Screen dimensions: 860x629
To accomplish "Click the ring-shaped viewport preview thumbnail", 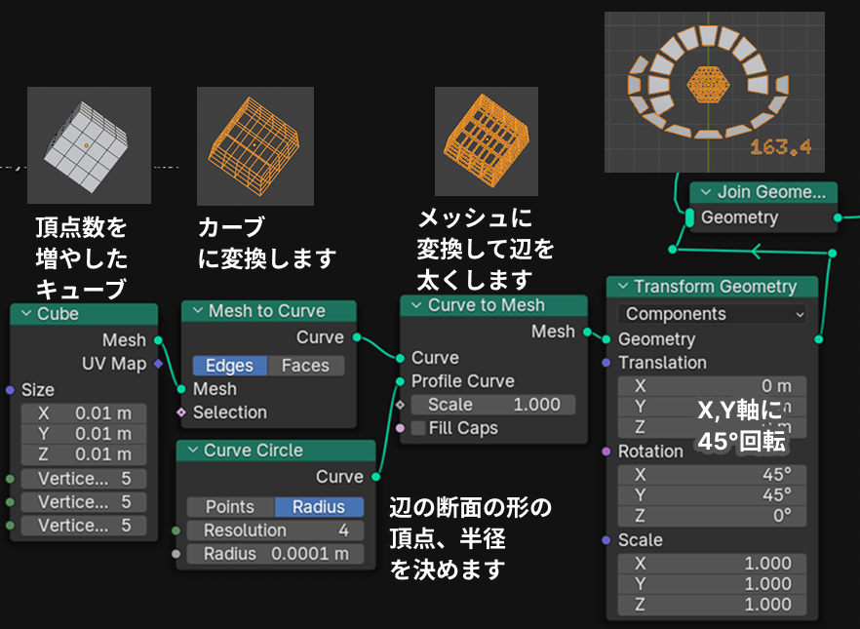I will point(715,92).
